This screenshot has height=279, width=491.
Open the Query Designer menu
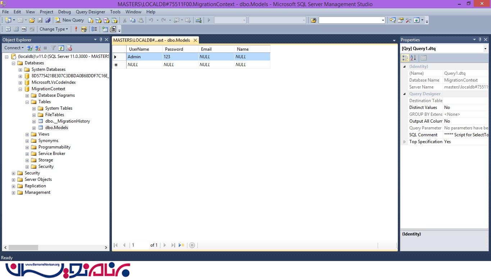point(90,12)
